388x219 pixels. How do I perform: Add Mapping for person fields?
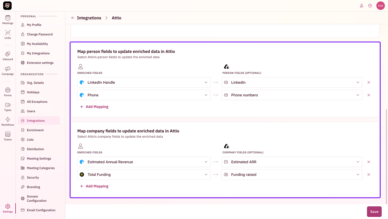click(x=94, y=107)
